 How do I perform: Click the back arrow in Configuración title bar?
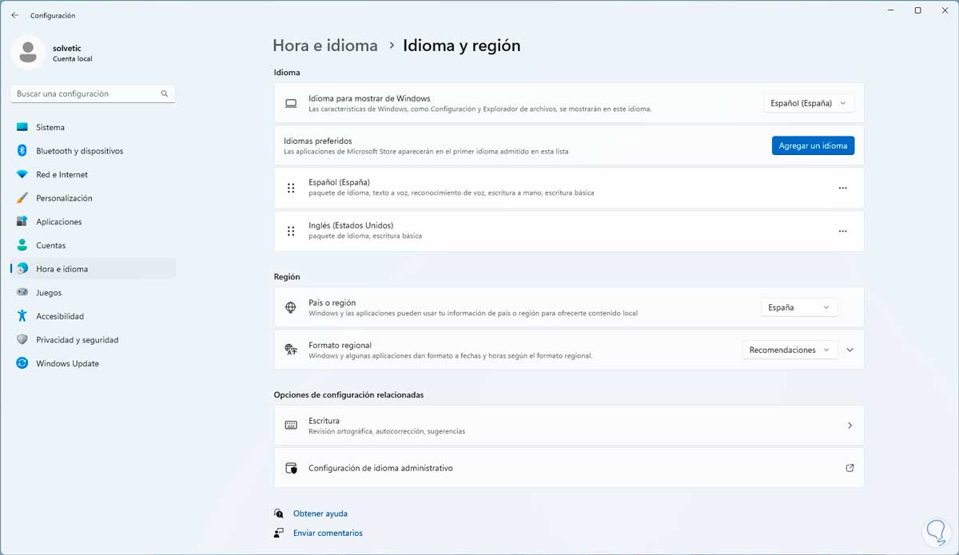(x=14, y=15)
